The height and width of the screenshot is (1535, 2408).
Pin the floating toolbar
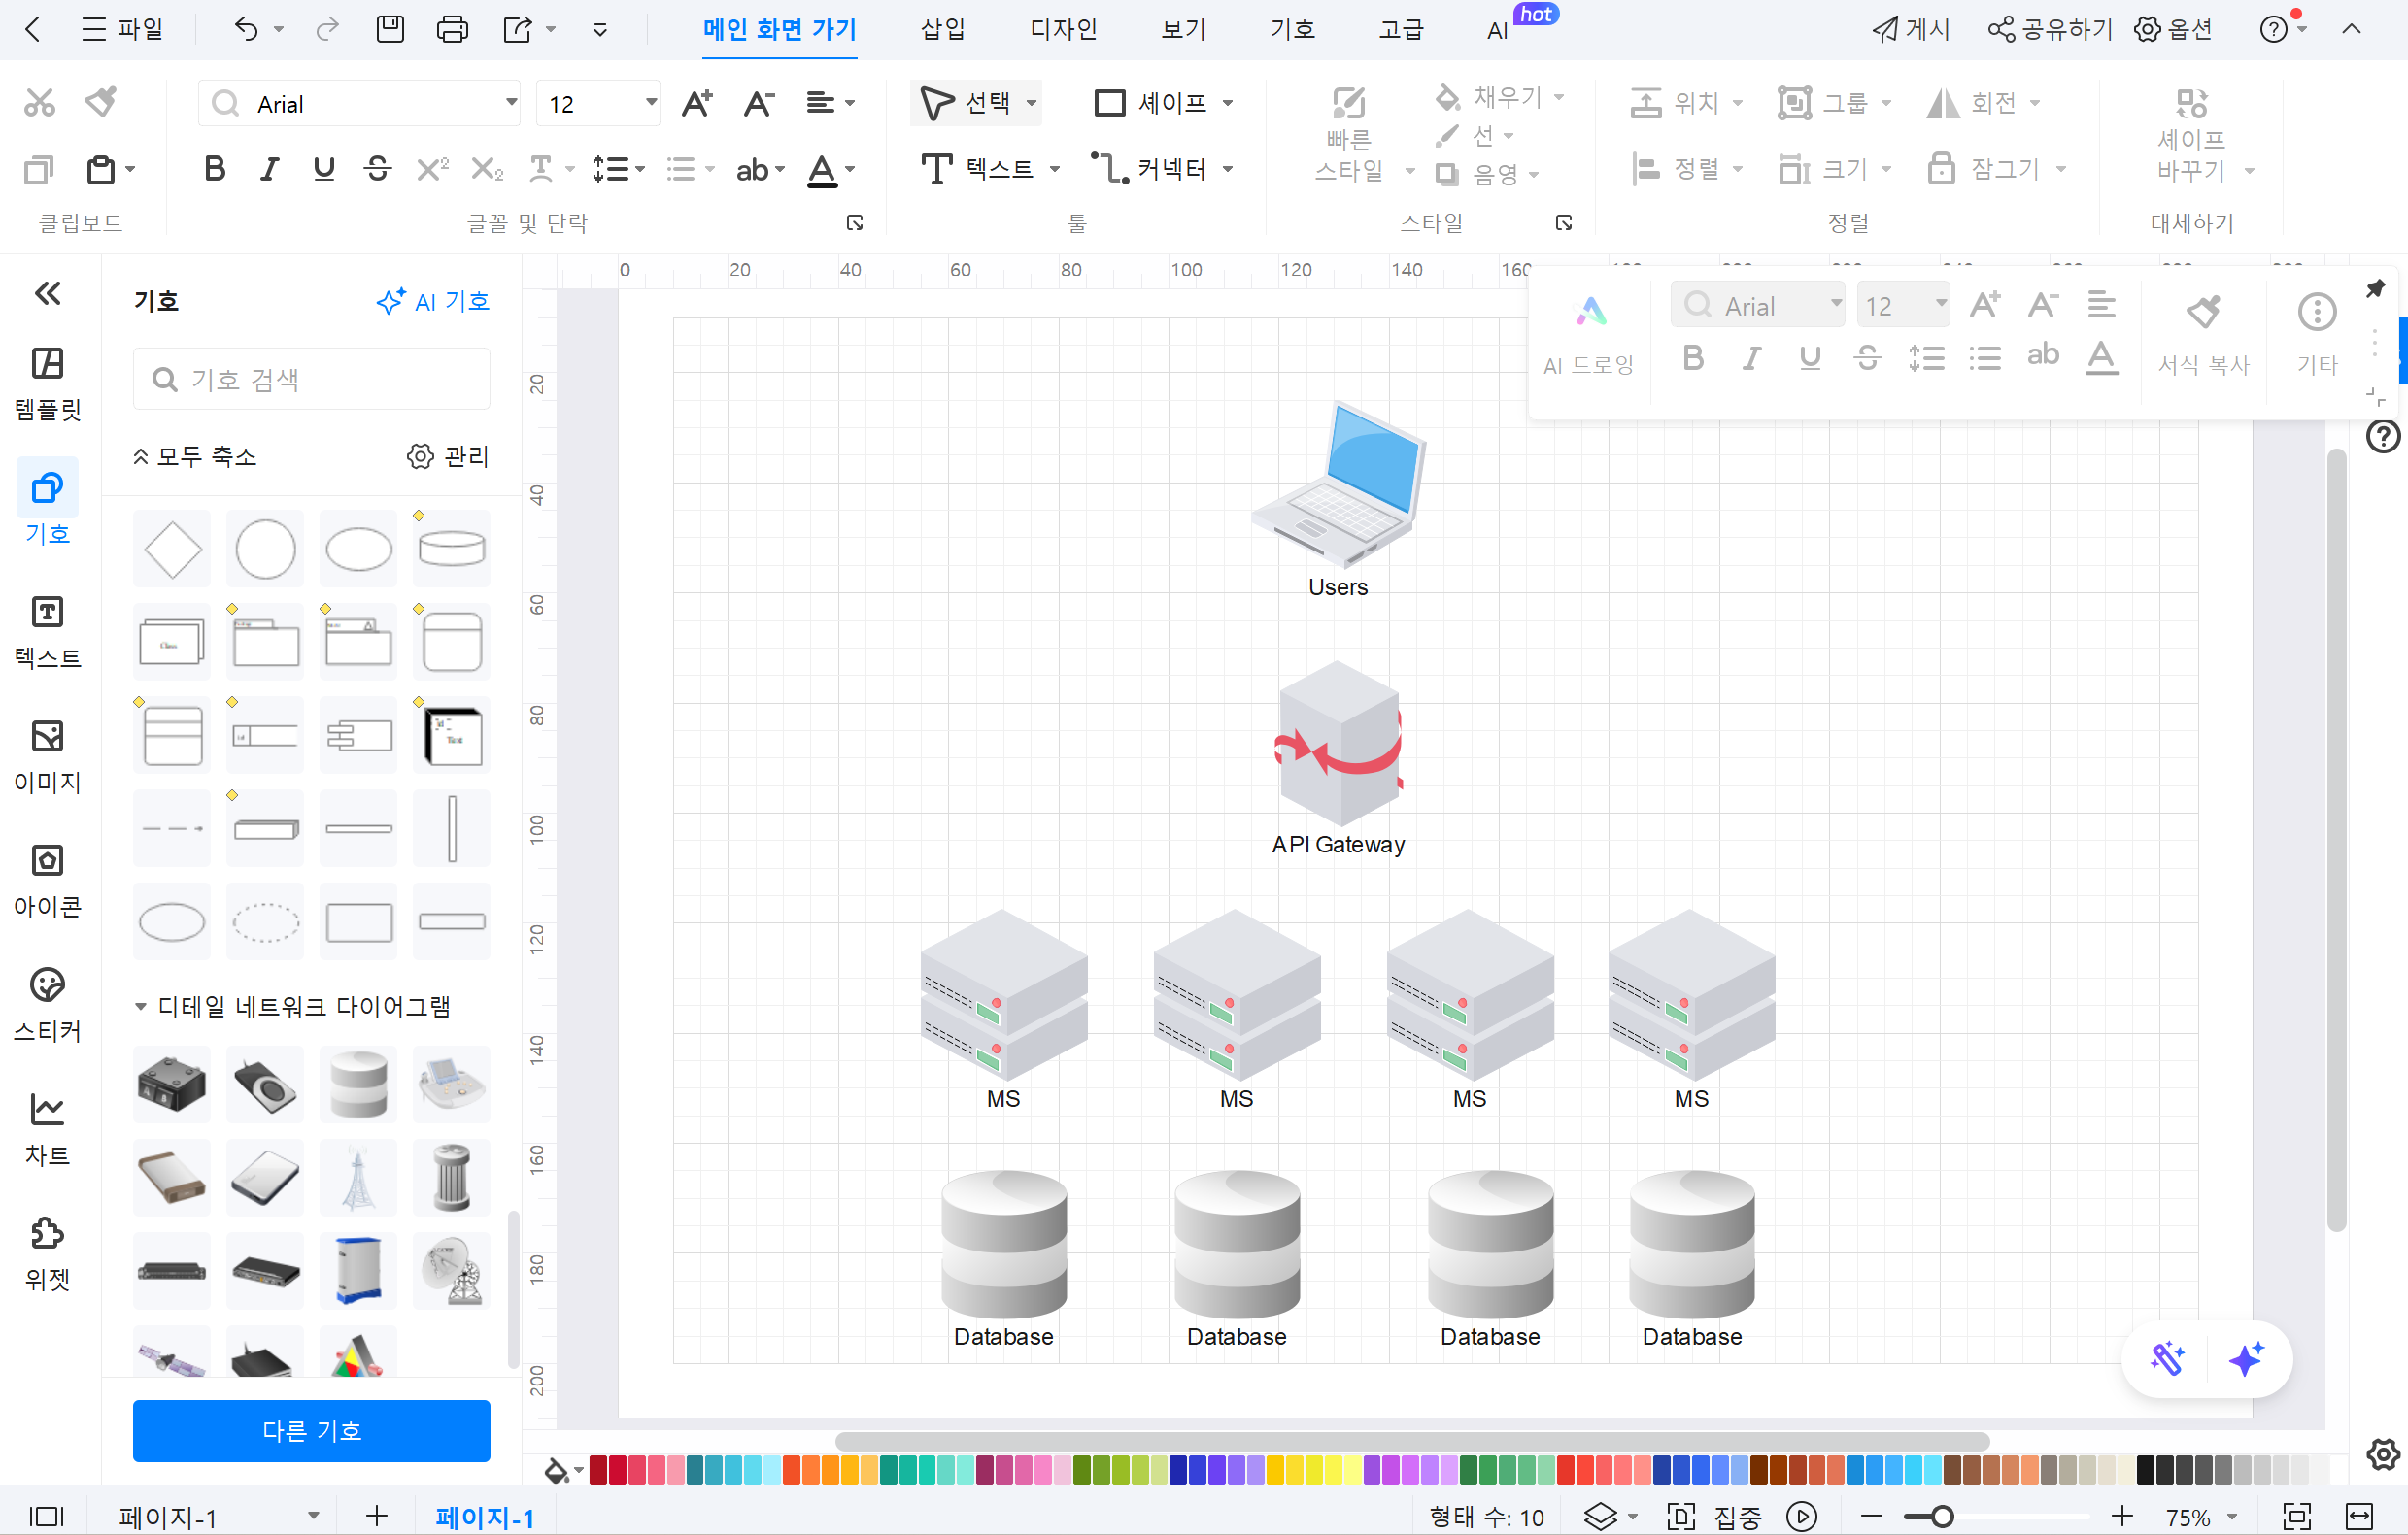click(2375, 289)
